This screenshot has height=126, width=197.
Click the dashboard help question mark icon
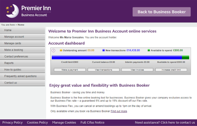pyautogui.click(x=54, y=50)
